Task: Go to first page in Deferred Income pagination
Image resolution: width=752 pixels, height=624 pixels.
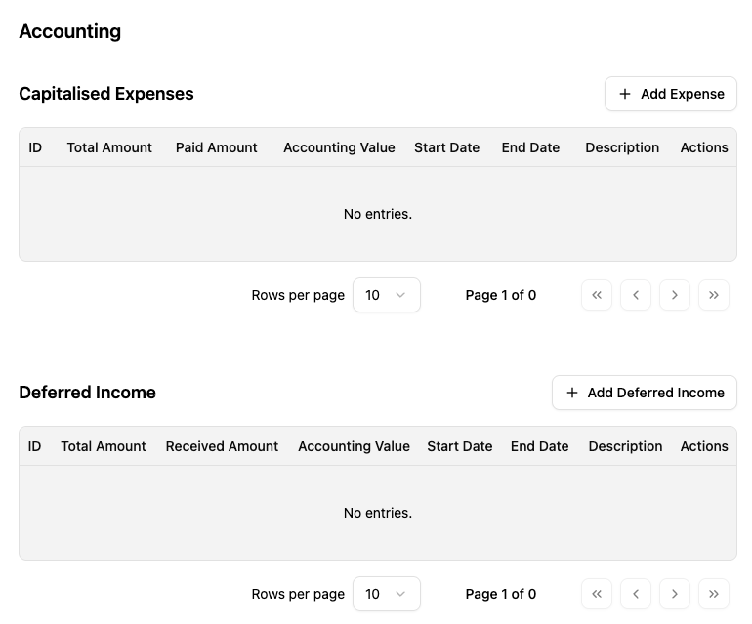Action: 597,594
